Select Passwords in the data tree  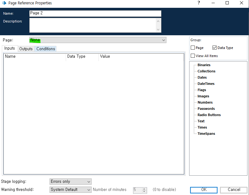[x=206, y=109]
